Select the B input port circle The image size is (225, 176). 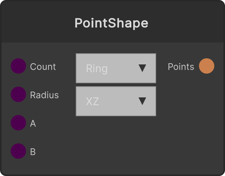click(18, 151)
